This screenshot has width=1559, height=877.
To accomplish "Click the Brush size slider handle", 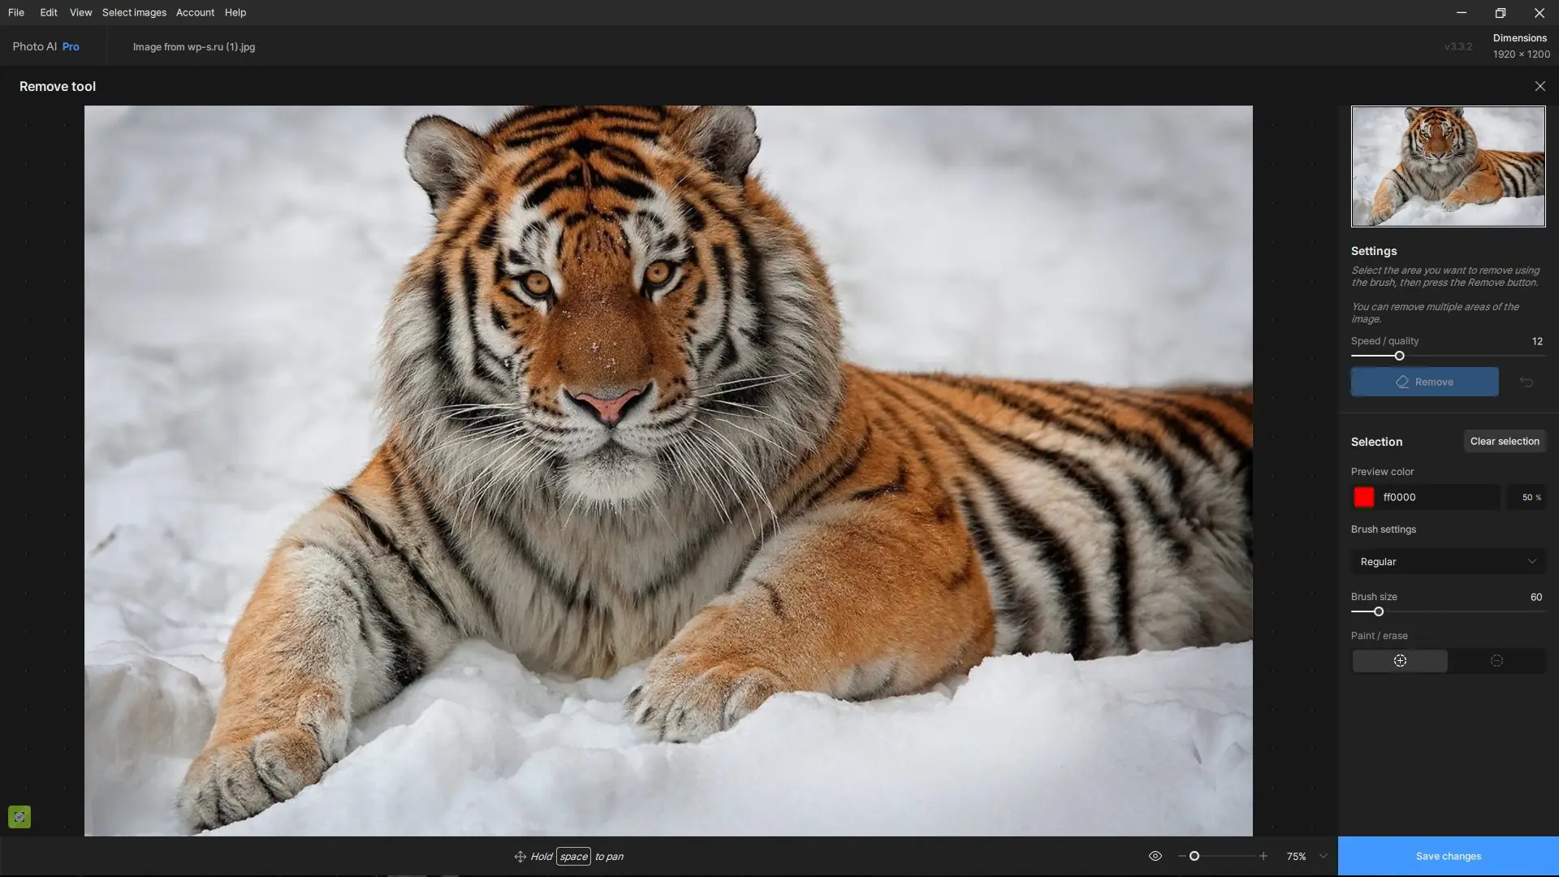I will (x=1378, y=611).
